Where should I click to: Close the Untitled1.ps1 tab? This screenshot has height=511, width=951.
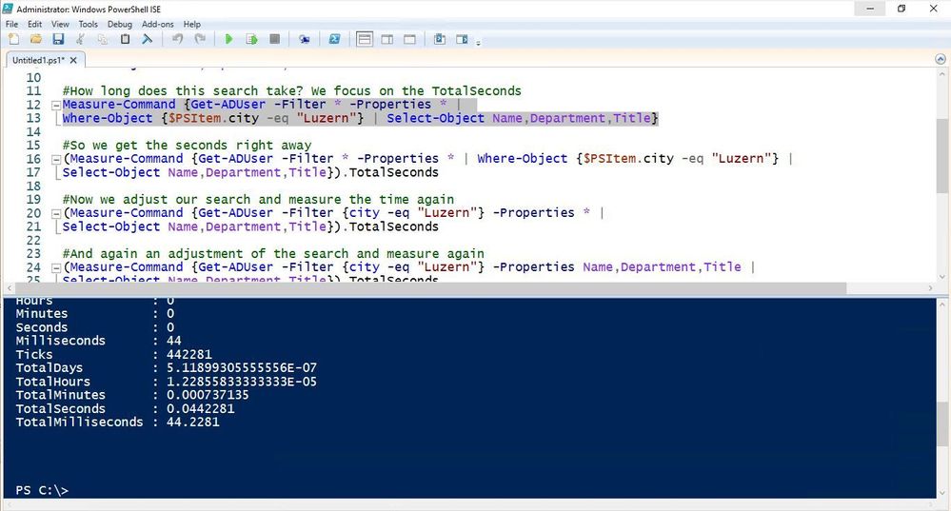coord(73,60)
